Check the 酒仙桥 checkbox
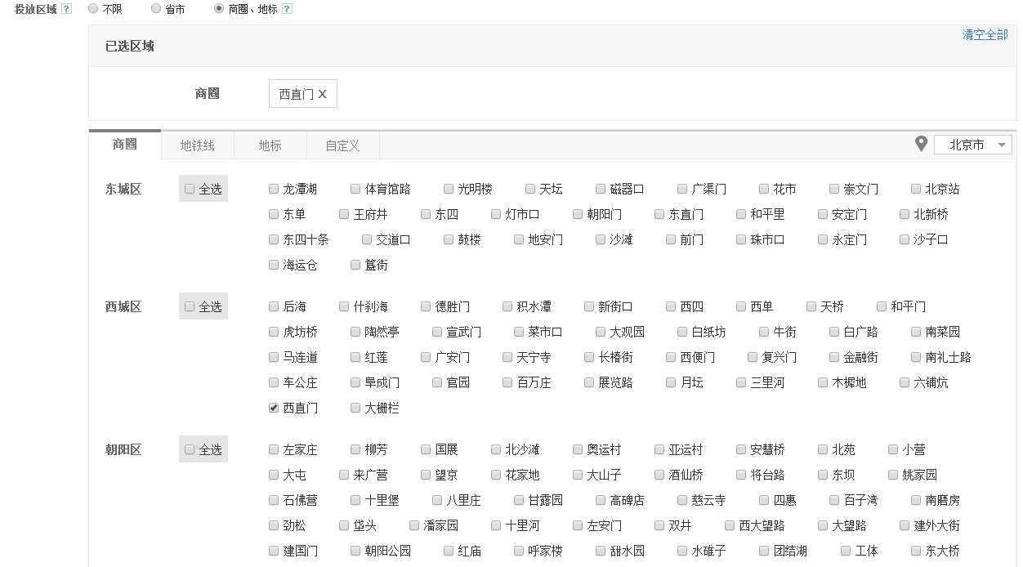 659,475
